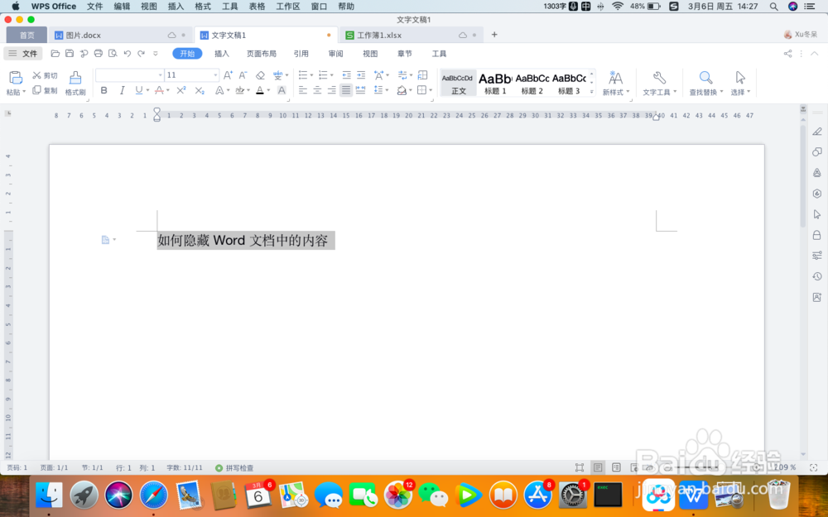Open print preview icon
Image resolution: width=828 pixels, height=517 pixels.
tap(113, 53)
